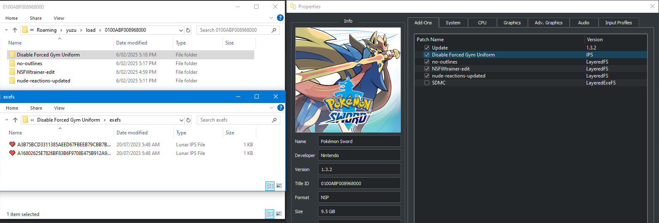Open the System tab in Properties

coord(453,23)
